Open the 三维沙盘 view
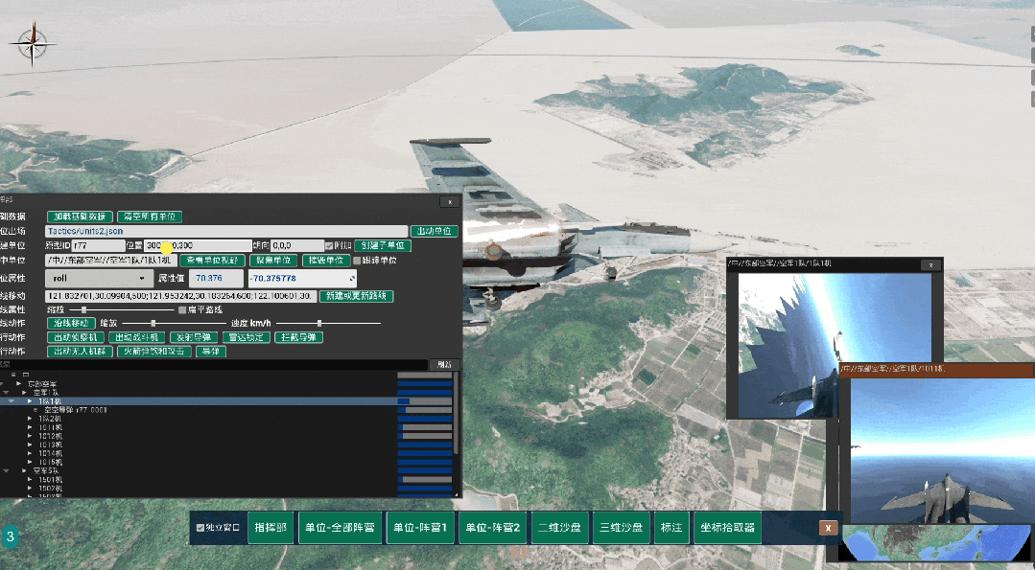 pyautogui.click(x=622, y=528)
